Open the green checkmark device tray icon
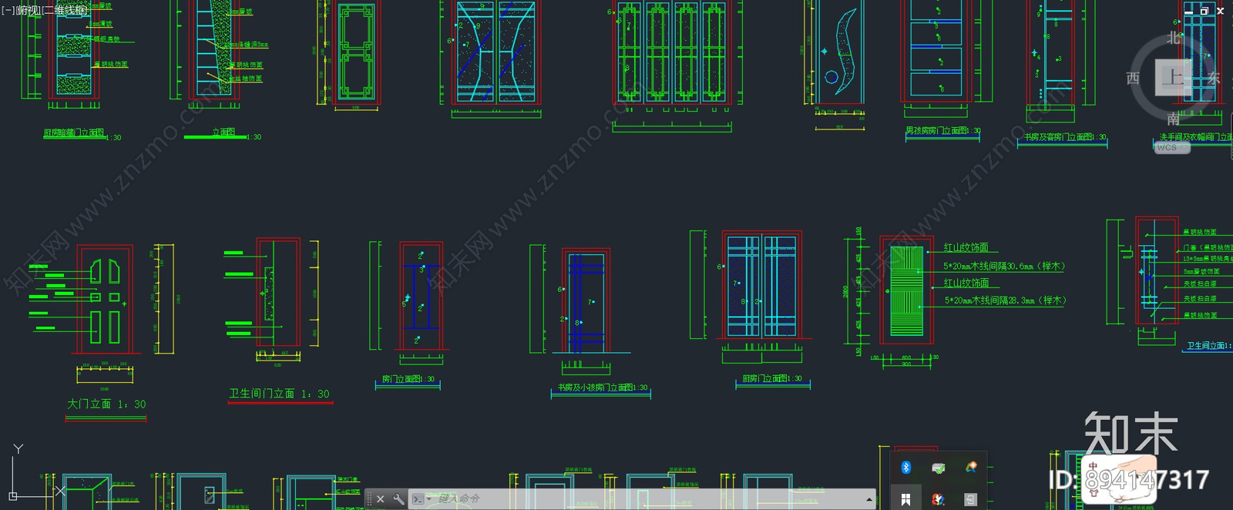 pos(939,468)
